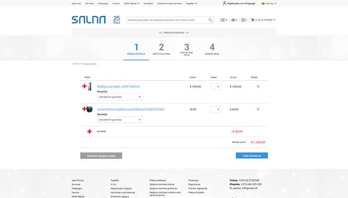Click quantity field for Haier refrigerator
Screen dimensions: 348x198
click(x=216, y=87)
